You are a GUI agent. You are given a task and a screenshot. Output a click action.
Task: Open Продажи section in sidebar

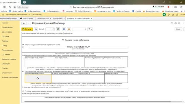pos(5,36)
